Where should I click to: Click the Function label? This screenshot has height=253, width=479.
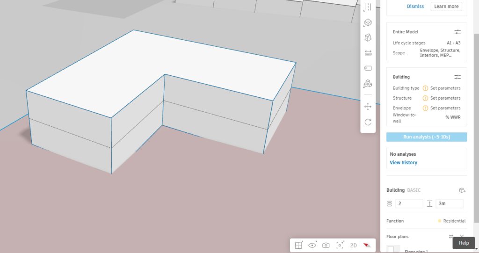(395, 221)
